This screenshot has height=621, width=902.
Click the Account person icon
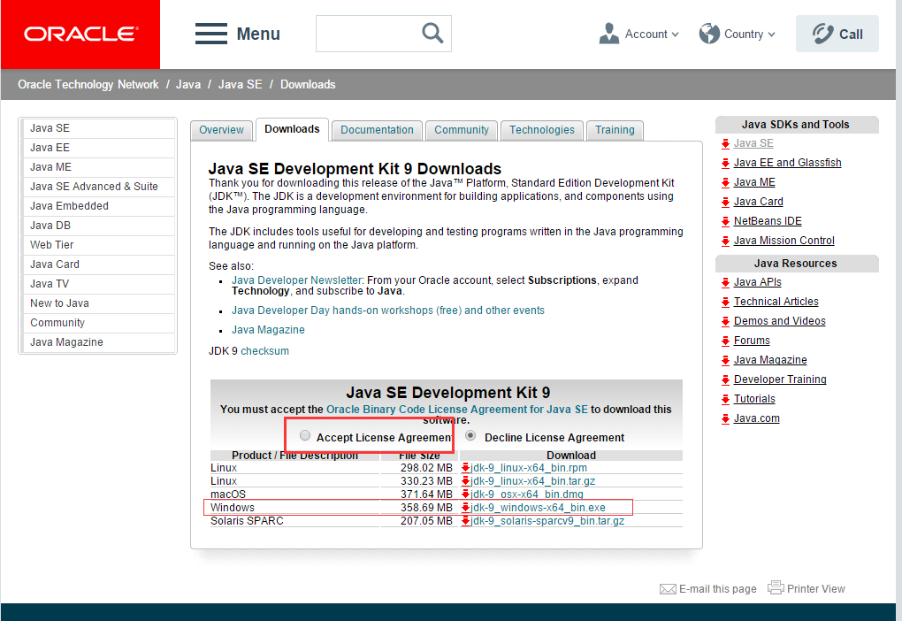608,34
